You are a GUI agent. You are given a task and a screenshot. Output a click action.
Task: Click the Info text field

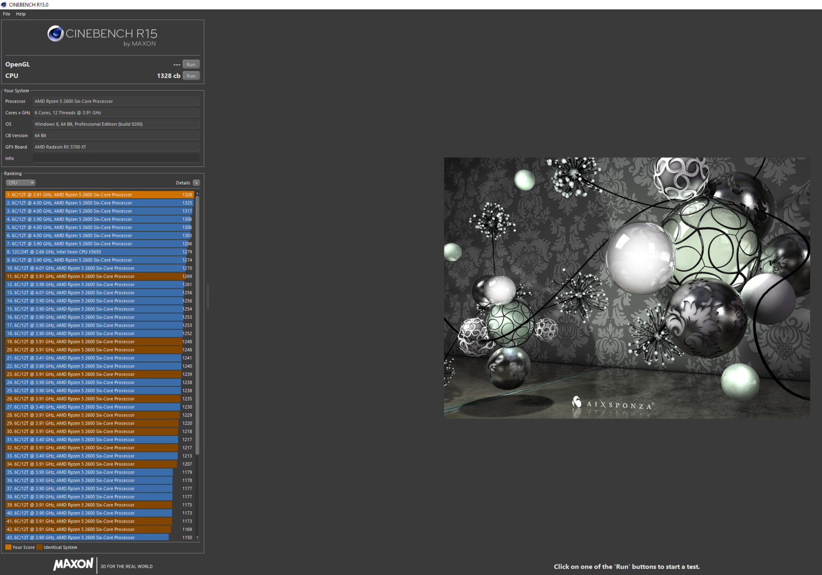(x=116, y=158)
